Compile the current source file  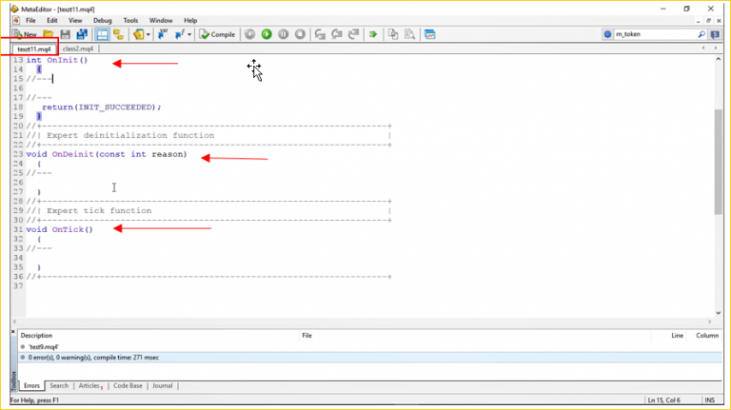tap(217, 34)
